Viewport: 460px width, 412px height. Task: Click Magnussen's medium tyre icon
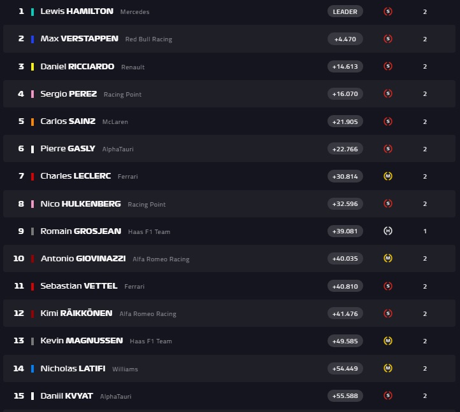point(387,341)
